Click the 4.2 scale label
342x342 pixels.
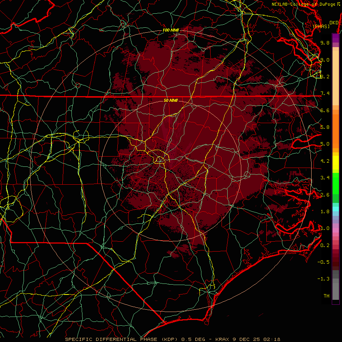pyautogui.click(x=325, y=161)
